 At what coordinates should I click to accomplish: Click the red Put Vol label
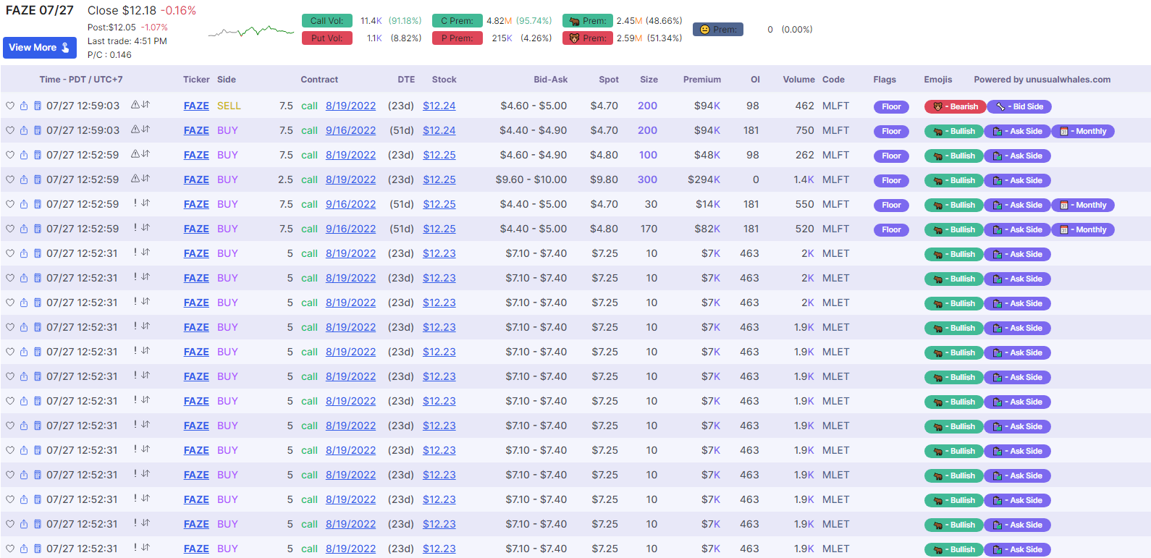[327, 38]
